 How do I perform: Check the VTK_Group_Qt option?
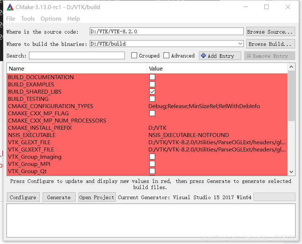(152, 171)
